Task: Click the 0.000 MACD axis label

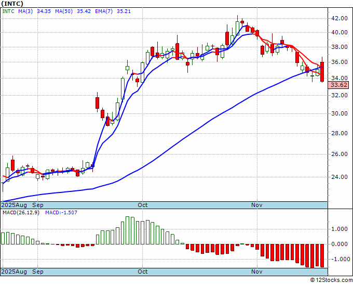Action: pos(340,244)
